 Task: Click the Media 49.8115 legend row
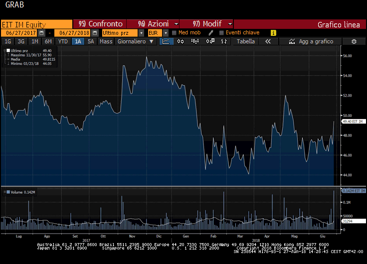30,59
